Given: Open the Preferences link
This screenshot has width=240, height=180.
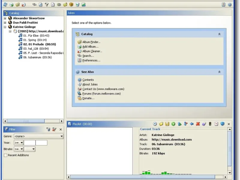Looking at the screenshot, I should (x=91, y=60).
